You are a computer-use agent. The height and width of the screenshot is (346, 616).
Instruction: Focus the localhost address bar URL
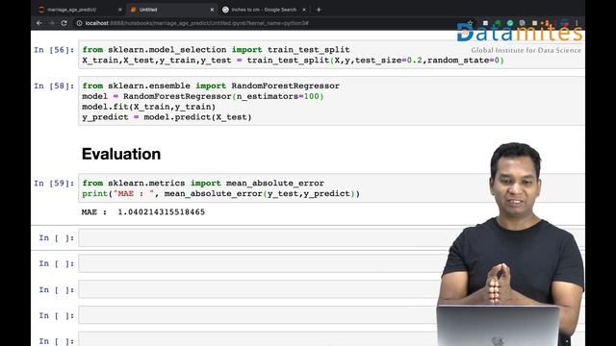196,23
